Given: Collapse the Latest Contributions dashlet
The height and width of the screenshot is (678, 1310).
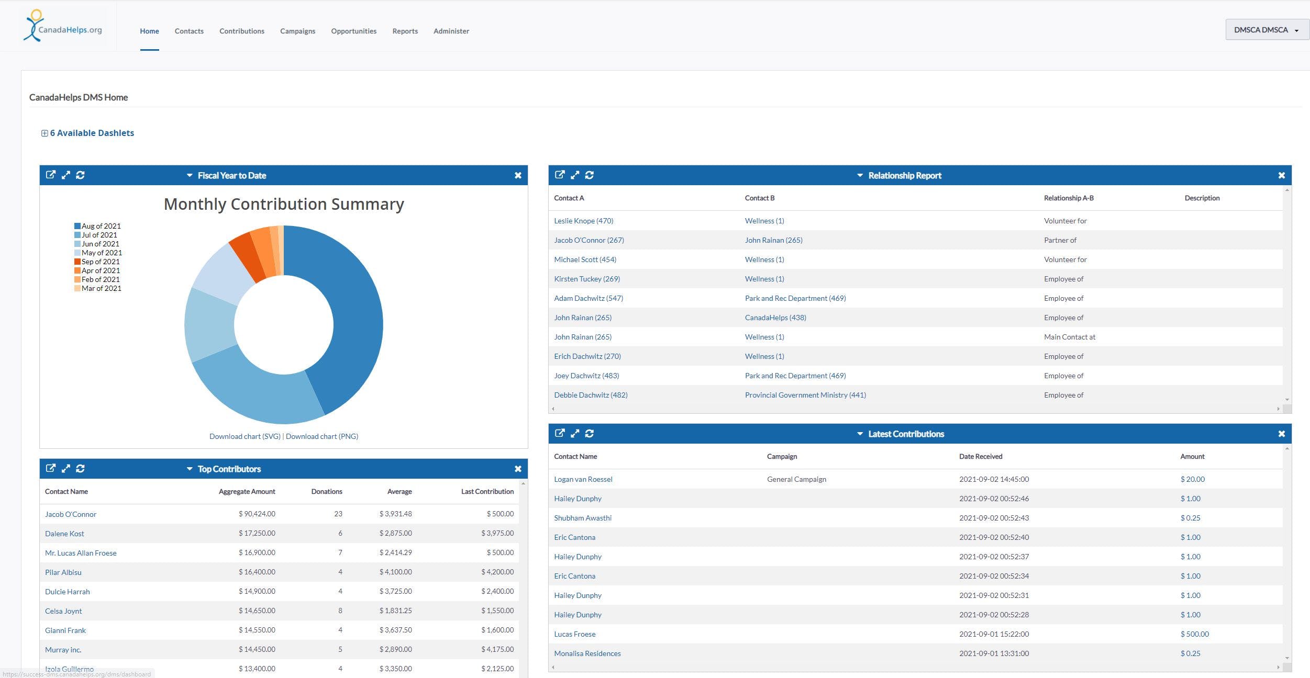Looking at the screenshot, I should coord(859,434).
